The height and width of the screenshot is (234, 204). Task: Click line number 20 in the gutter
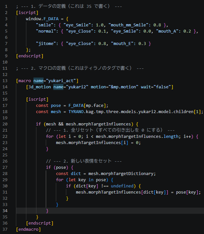coord(5,124)
